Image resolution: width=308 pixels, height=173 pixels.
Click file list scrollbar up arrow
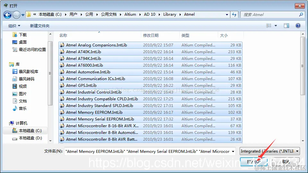[303, 34]
